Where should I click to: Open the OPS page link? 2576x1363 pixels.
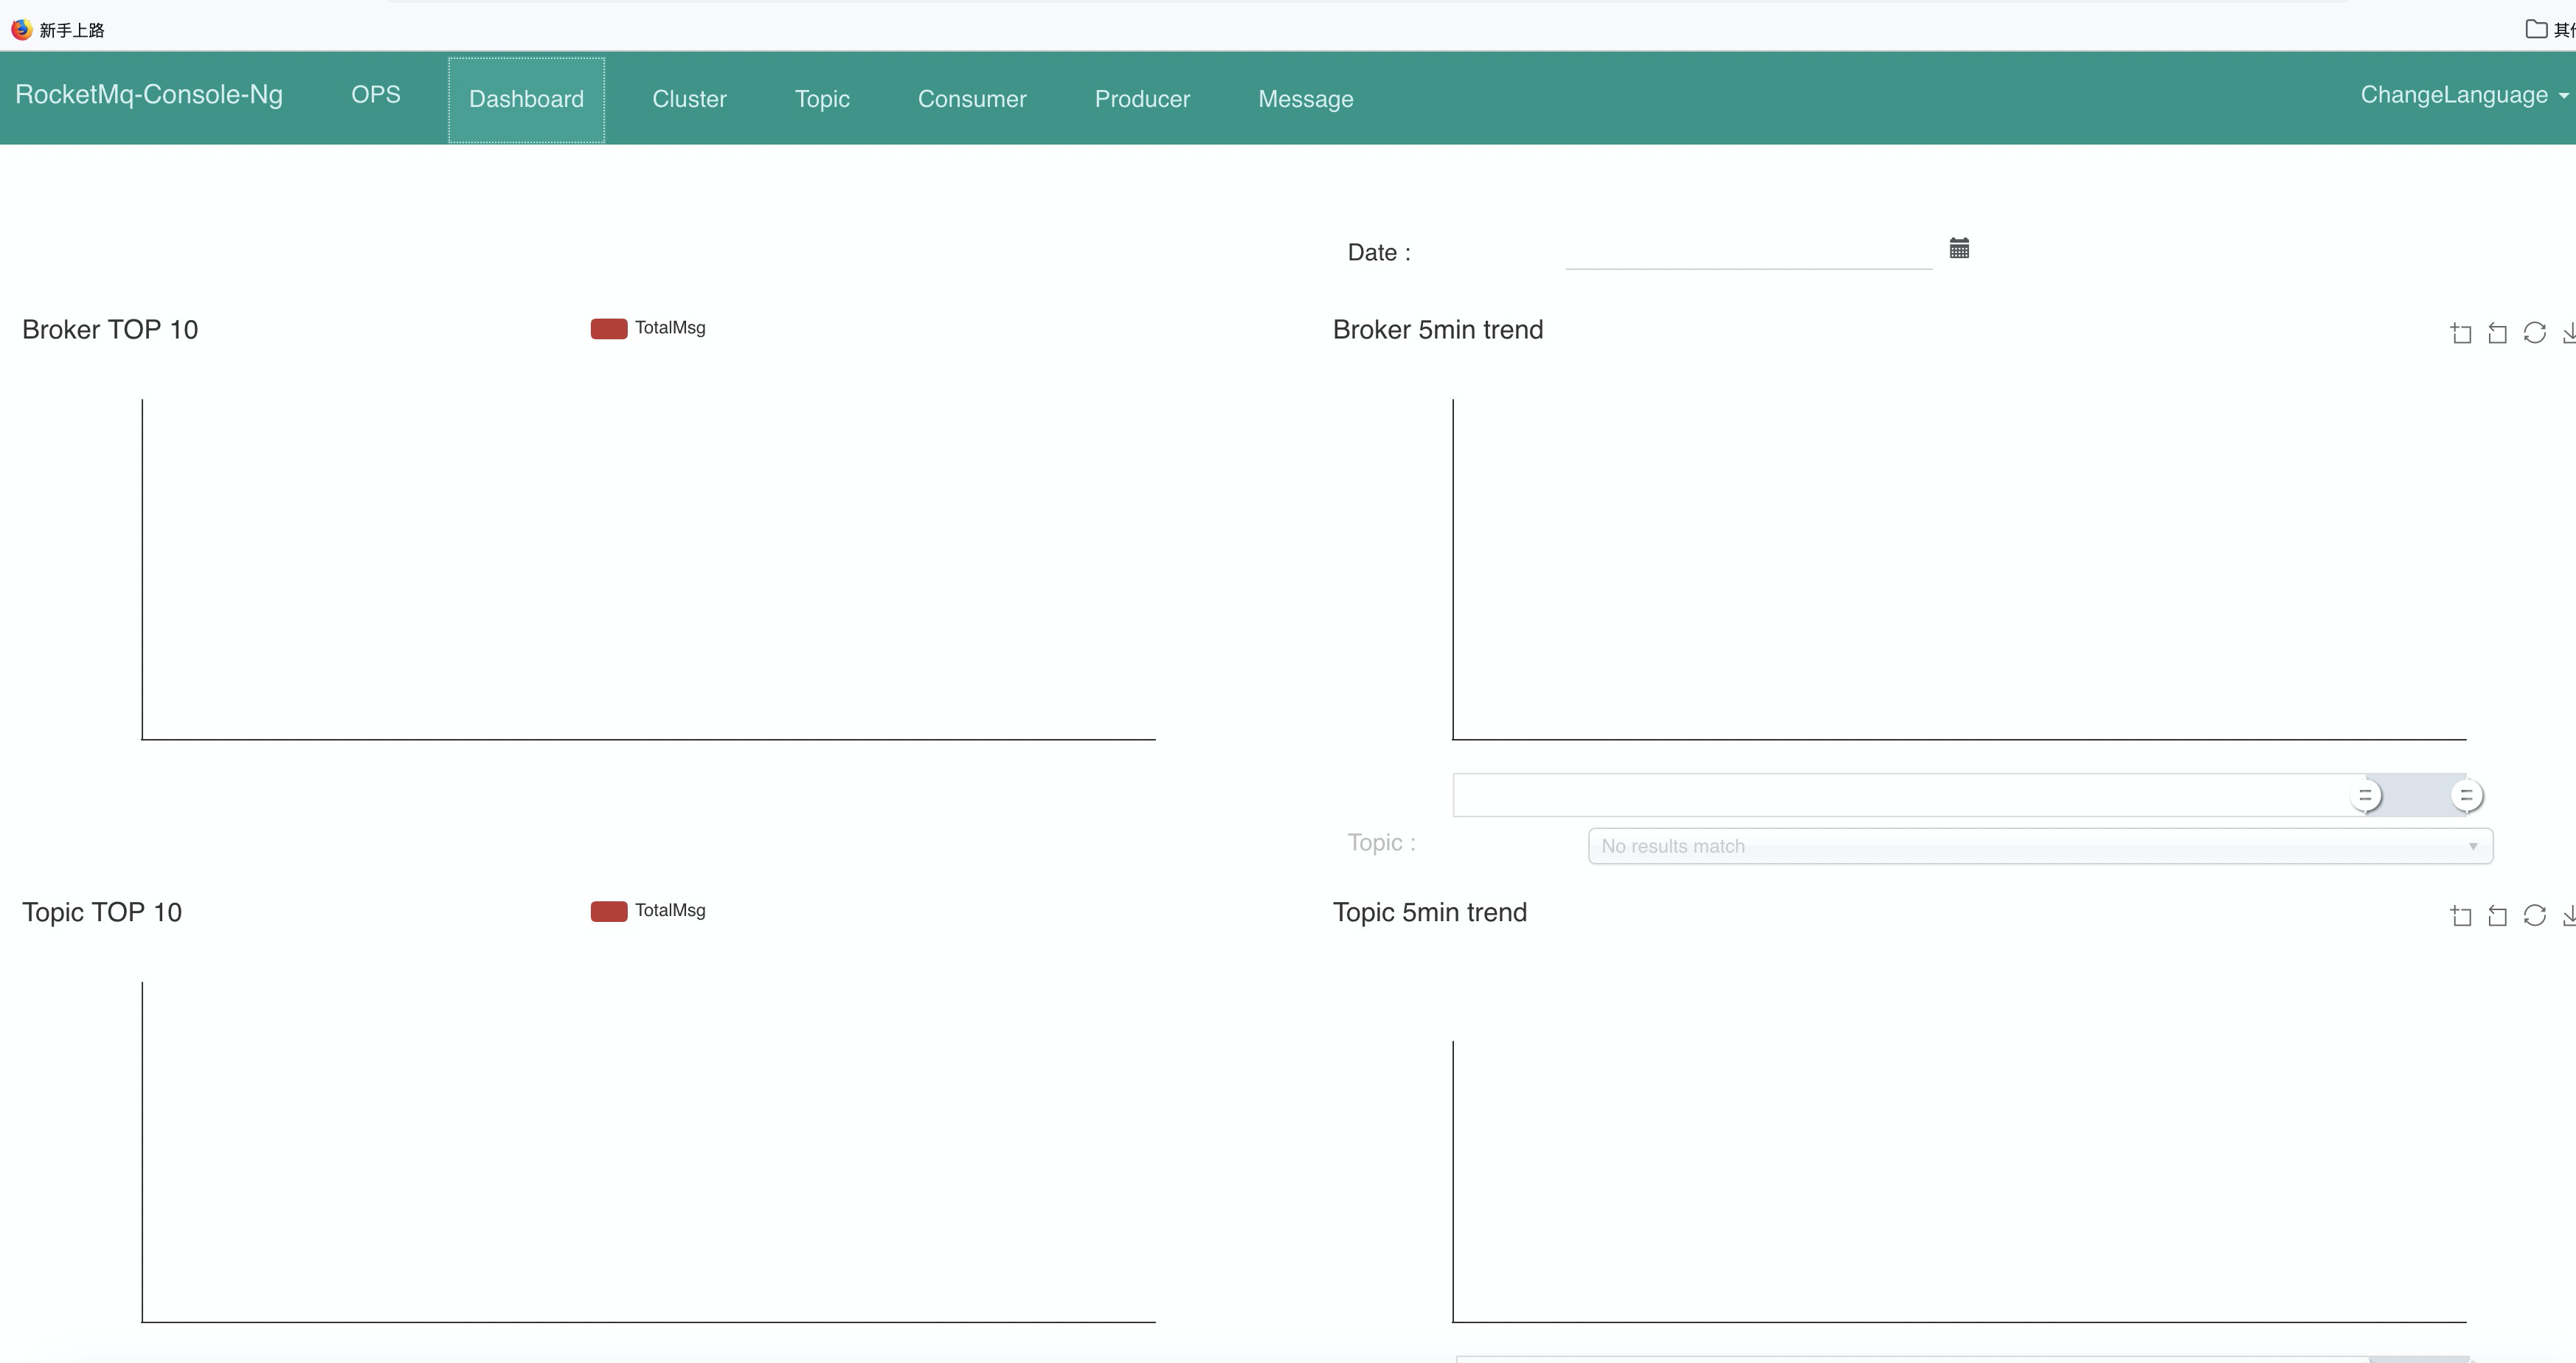click(375, 94)
